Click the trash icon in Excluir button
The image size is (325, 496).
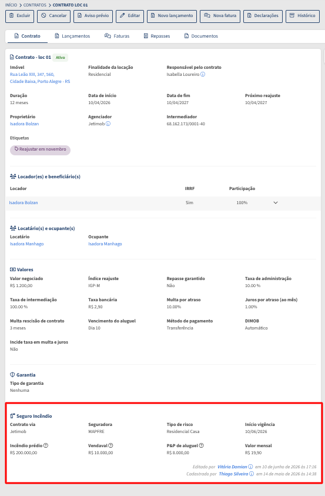(x=12, y=15)
